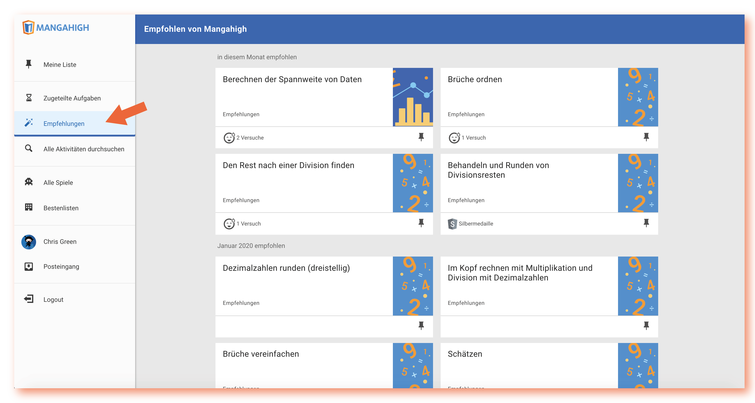Pin Behandeln und Runden von Divisionsresten
The image size is (755, 403).
click(646, 223)
